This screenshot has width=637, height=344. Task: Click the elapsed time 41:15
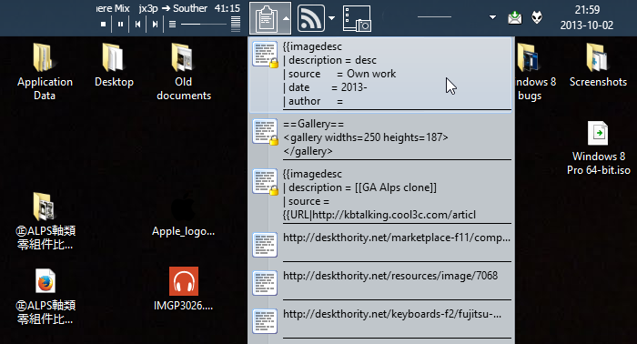coord(227,8)
